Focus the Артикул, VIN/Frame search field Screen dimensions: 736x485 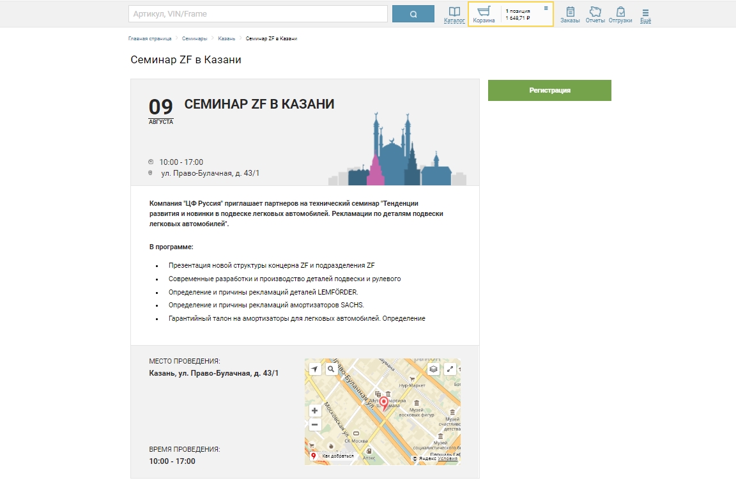pyautogui.click(x=257, y=14)
